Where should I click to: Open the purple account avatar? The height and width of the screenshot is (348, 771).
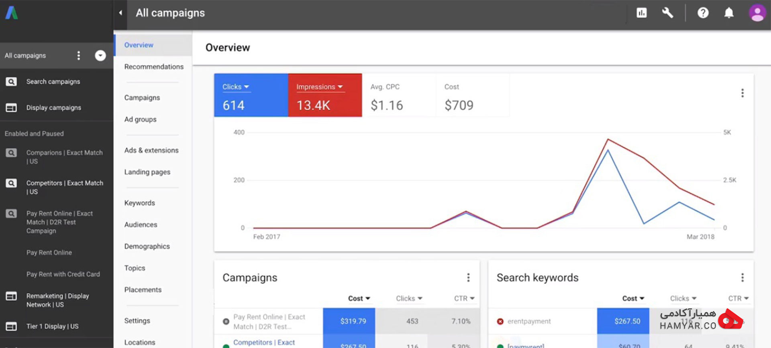757,13
